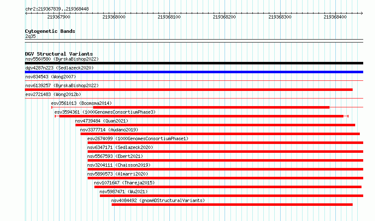Open the esv2674099 (1000GenomesConsortiumPhase1) label
The image size is (375, 221).
point(138,138)
